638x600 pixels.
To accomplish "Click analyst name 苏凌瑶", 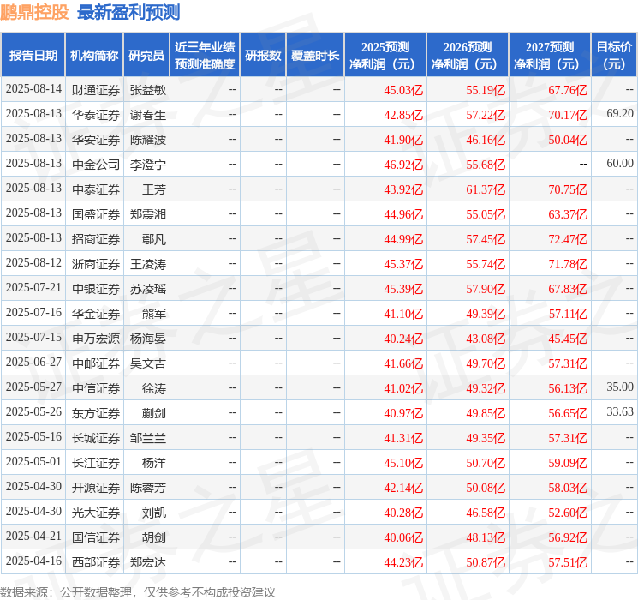I will (x=148, y=289).
